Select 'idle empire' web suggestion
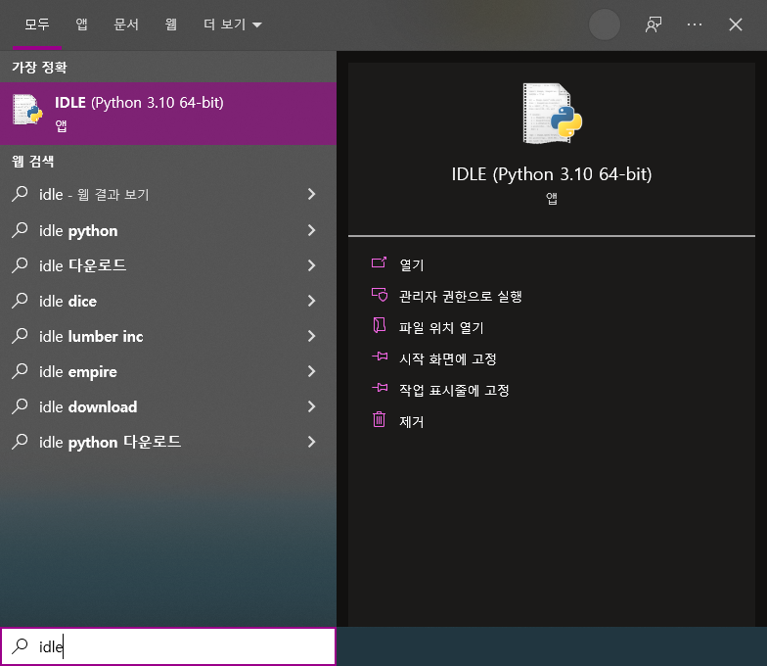The height and width of the screenshot is (666, 767). pyautogui.click(x=168, y=371)
